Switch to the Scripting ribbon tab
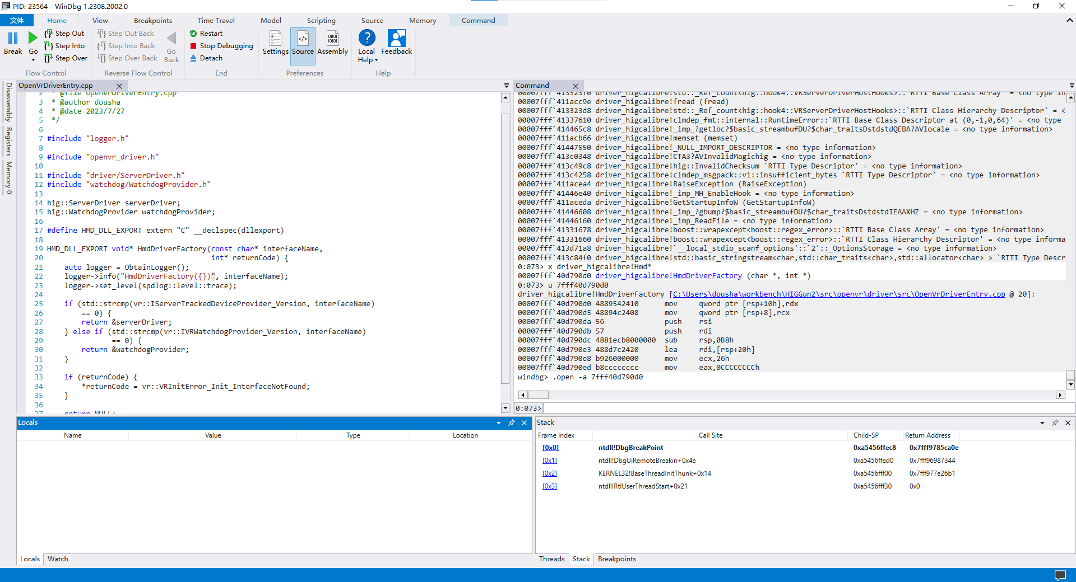This screenshot has height=582, width=1076. (x=321, y=21)
